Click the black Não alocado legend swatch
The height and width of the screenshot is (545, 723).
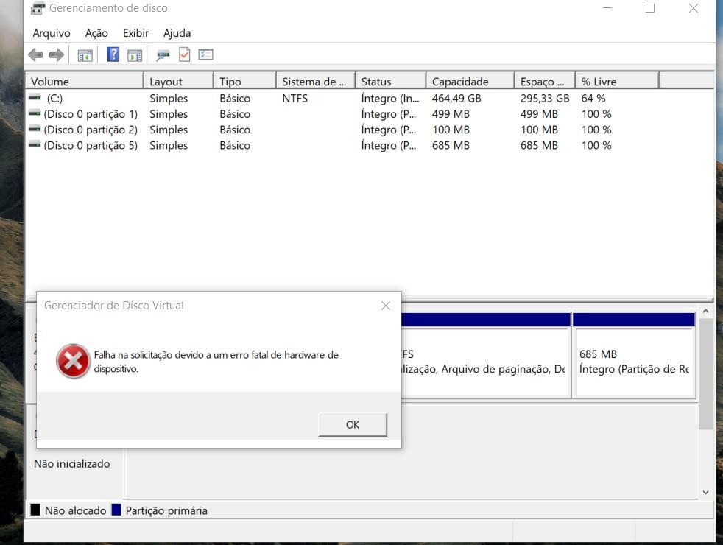click(x=35, y=510)
